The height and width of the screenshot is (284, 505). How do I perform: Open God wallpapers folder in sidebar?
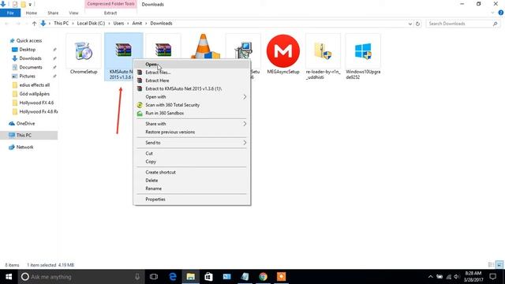pyautogui.click(x=34, y=94)
